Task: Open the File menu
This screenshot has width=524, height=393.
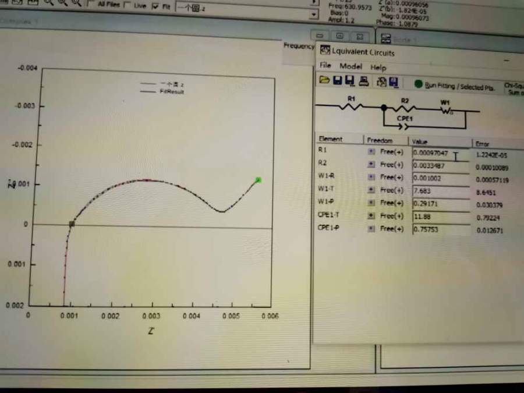Action: (x=325, y=66)
